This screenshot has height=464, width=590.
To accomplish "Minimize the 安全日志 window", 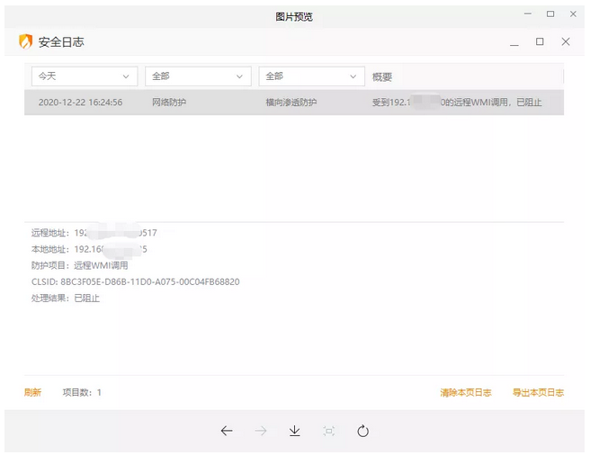I will pos(514,42).
